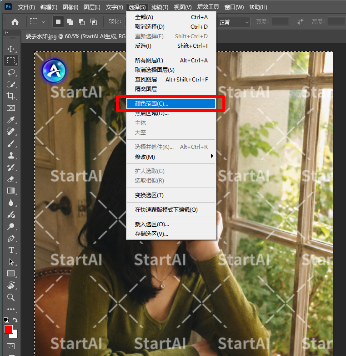The image size is (346, 356).
Task: Choose 反选(I) menu item
Action: pos(171,46)
